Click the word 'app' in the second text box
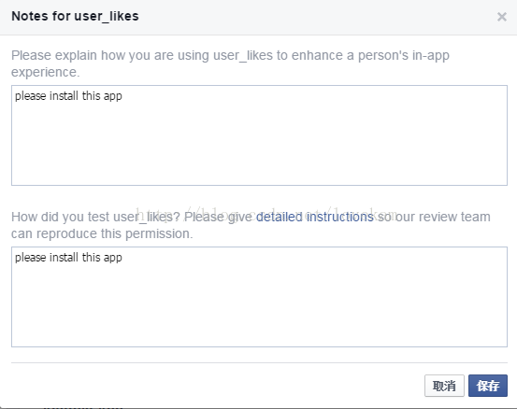The width and height of the screenshot is (517, 409). tap(113, 258)
